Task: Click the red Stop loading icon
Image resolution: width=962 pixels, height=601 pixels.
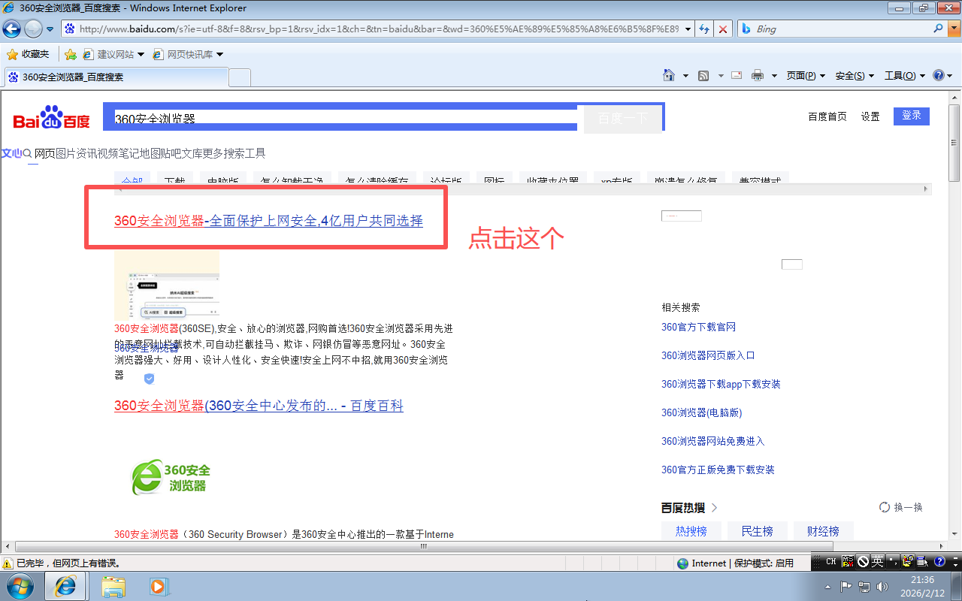Action: (x=722, y=29)
